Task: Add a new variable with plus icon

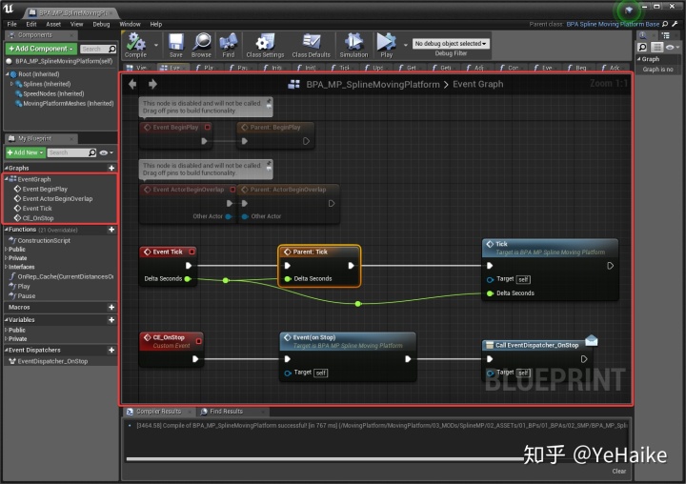Action: 111,320
